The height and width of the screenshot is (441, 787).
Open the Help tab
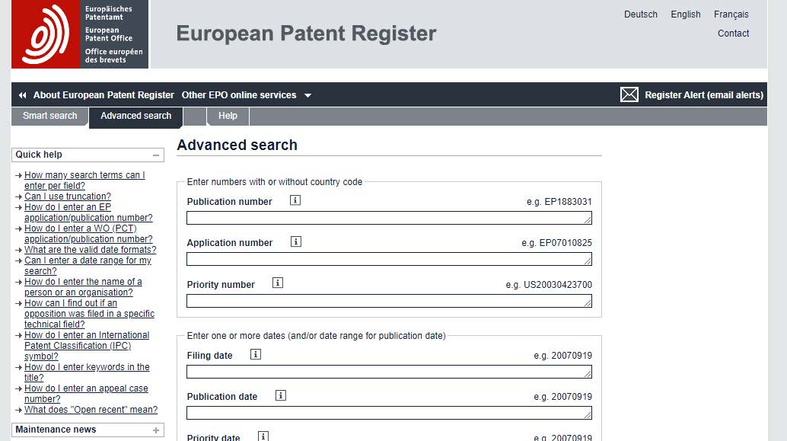coord(228,116)
